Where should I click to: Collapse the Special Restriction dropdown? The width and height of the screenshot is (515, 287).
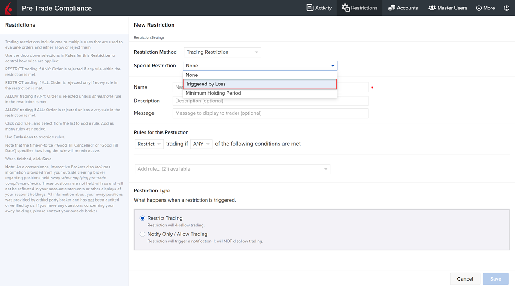(x=260, y=66)
